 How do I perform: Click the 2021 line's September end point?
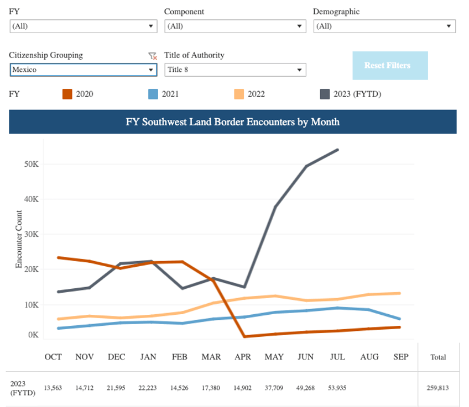point(399,319)
